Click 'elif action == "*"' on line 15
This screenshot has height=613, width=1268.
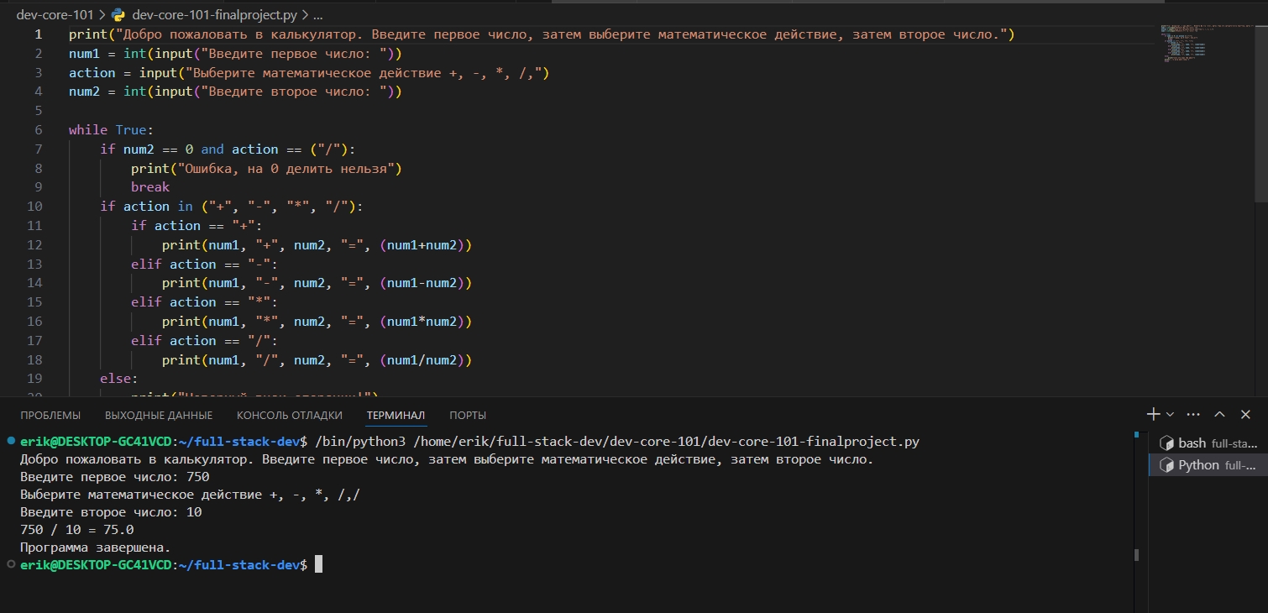coord(204,302)
